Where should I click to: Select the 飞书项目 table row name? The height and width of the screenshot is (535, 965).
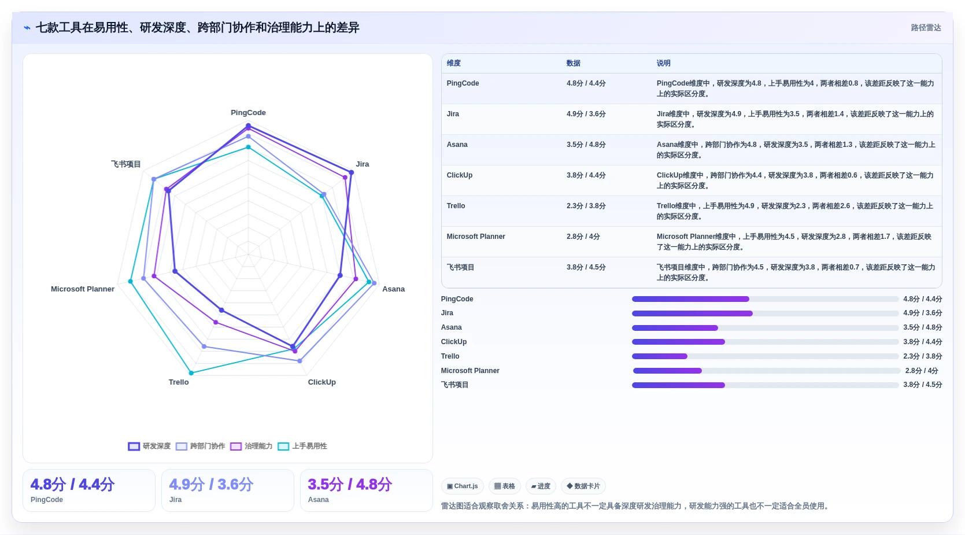pyautogui.click(x=460, y=267)
